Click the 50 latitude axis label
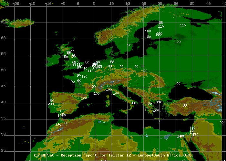Viewport: 226px width, 161px height. (3, 70)
